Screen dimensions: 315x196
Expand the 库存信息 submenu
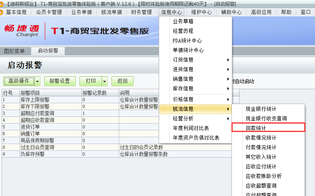[195, 88]
